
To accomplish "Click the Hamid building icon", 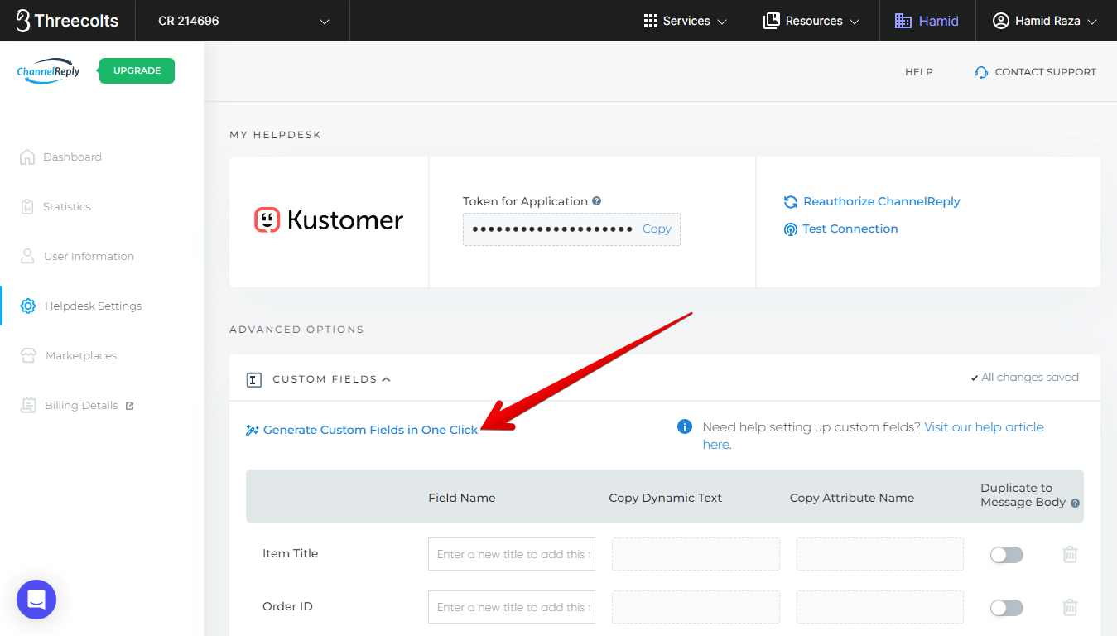I will [903, 21].
